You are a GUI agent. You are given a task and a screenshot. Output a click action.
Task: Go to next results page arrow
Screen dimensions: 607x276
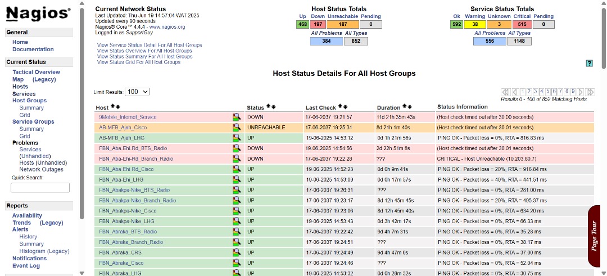tap(581, 92)
